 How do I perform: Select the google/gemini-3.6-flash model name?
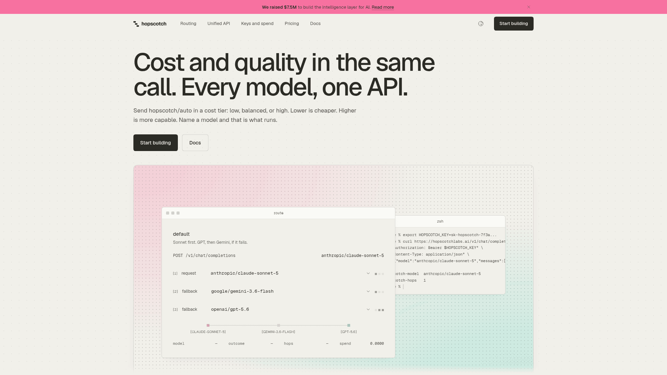click(x=242, y=291)
